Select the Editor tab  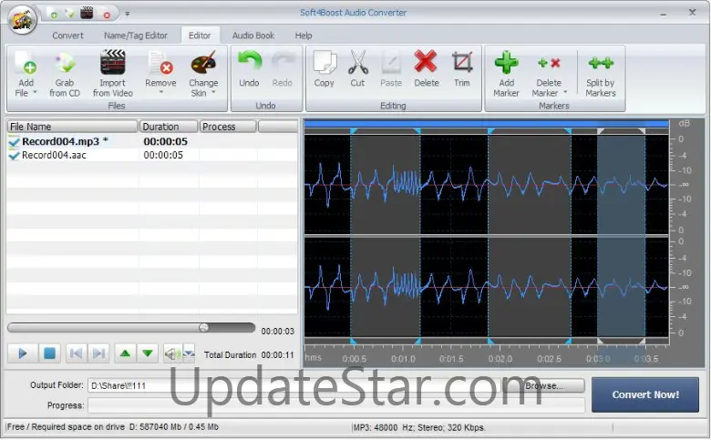(x=200, y=36)
